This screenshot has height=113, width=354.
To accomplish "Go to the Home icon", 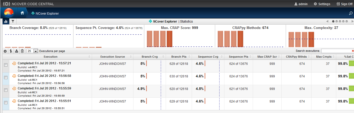I will (22, 13).
